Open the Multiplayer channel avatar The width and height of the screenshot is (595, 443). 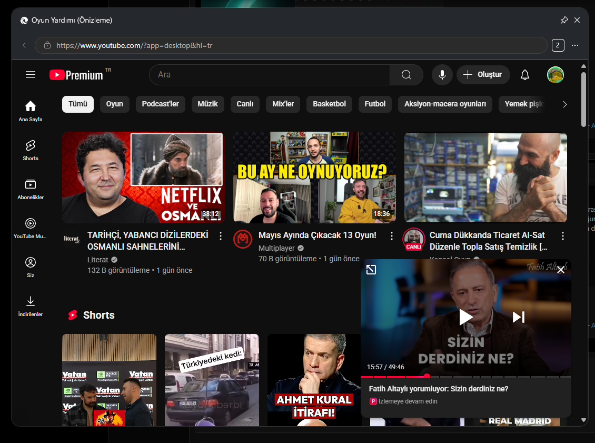243,239
